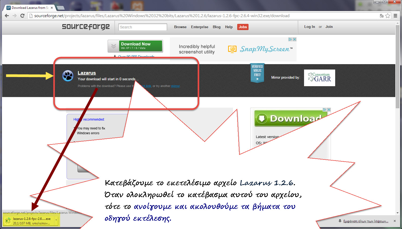Expand the lazarus download item dropdown arrow

[x=56, y=221]
